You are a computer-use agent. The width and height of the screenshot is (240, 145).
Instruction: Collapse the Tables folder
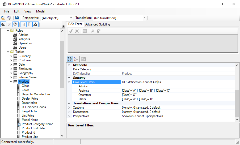click(8, 52)
